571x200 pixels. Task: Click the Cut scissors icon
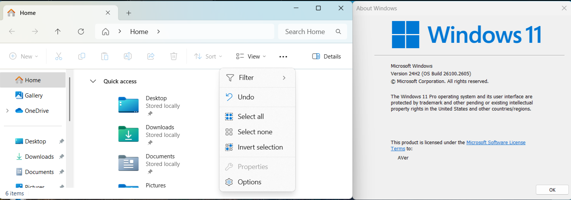coord(59,56)
